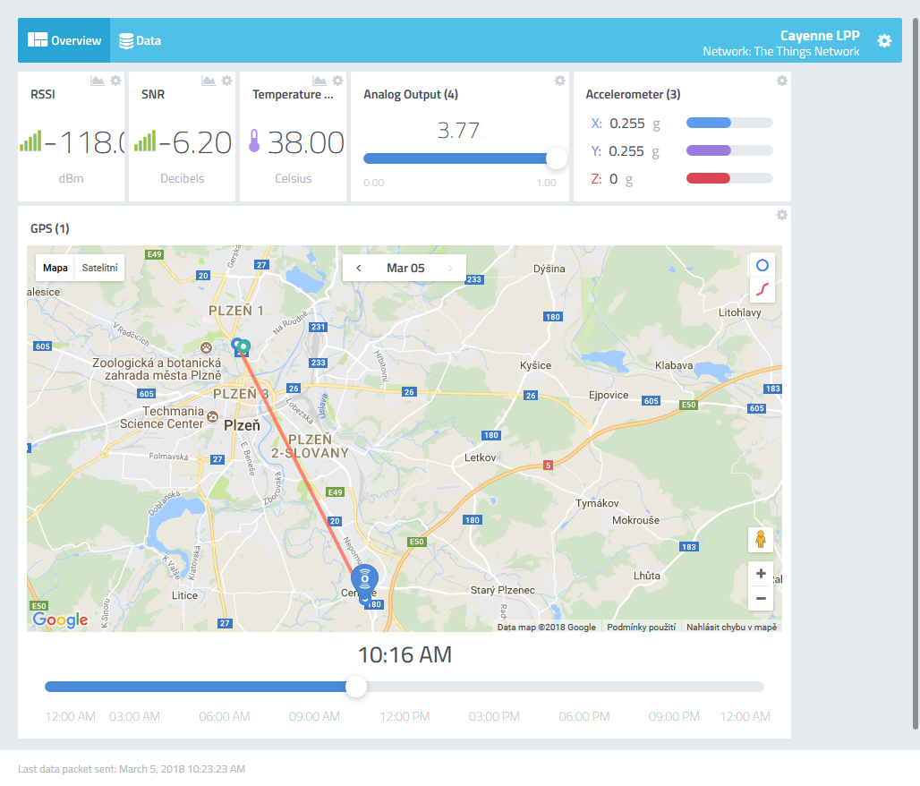This screenshot has width=920, height=786.
Task: Go to next day after Mar 05
Action: (450, 269)
